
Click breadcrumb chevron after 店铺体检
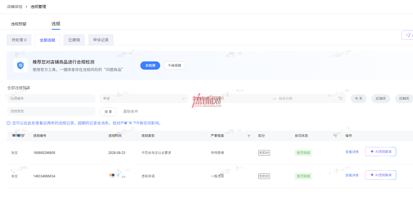pos(26,7)
